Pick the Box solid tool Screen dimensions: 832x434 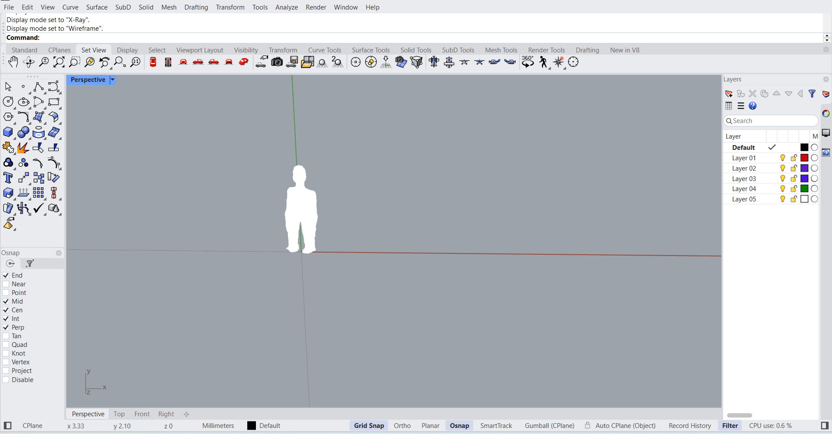point(8,132)
